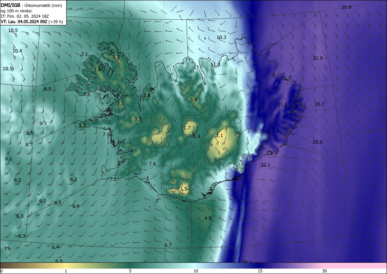
Task: Click the 20.8 value label
Action: [317, 142]
